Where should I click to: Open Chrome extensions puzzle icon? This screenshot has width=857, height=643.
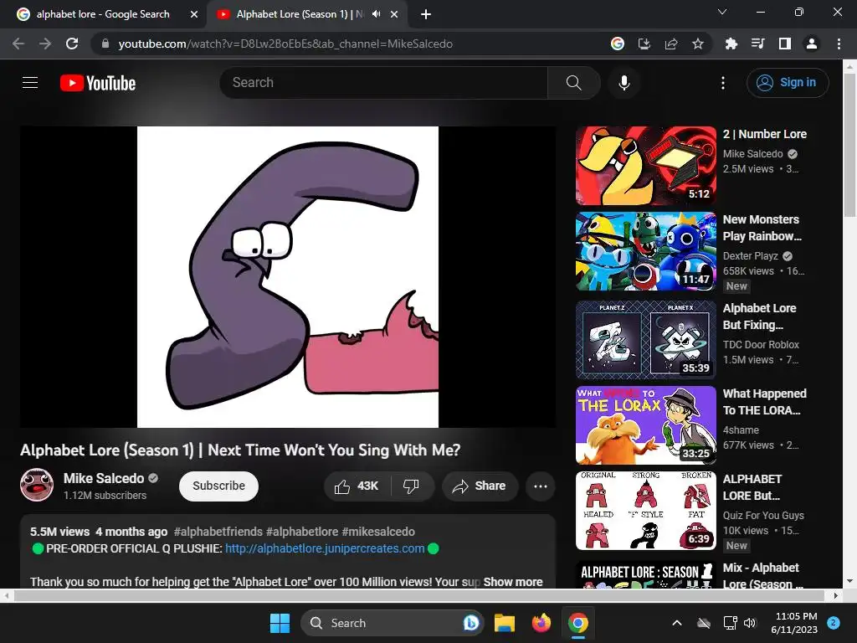point(731,44)
